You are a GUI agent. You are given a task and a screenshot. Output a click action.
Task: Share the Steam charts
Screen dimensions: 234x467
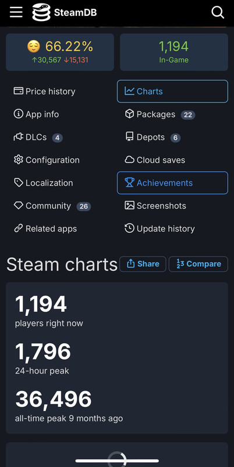pos(143,264)
